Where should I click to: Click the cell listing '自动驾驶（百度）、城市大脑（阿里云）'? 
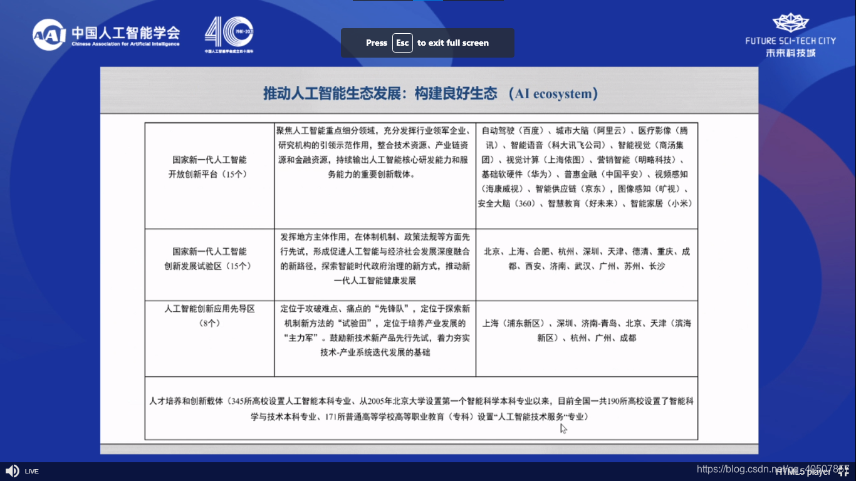click(587, 176)
